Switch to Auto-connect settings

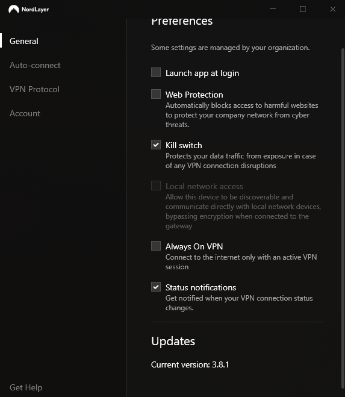35,65
